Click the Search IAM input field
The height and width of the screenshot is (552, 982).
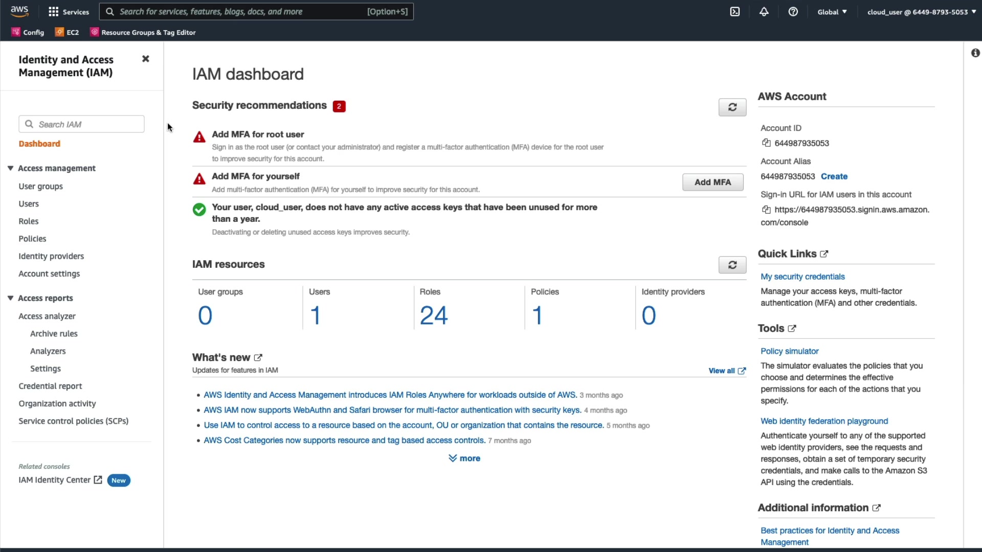click(x=88, y=124)
